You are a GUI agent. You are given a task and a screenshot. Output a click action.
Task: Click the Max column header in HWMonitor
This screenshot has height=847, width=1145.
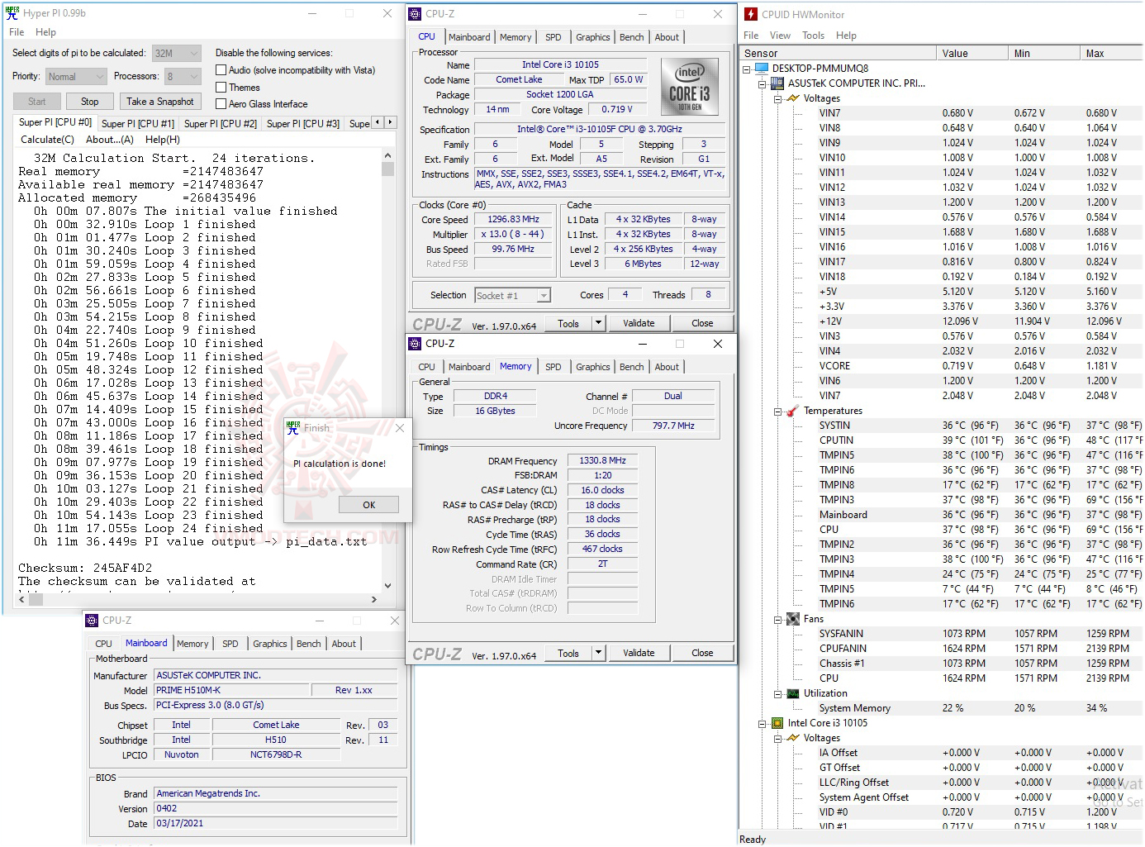pyautogui.click(x=1112, y=53)
